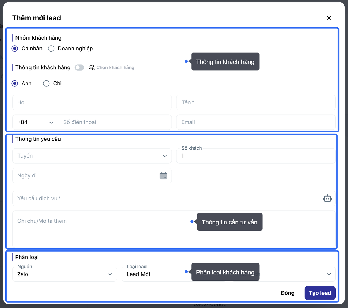
Task: Click the Thông tin yêu cầu heading
Action: (38, 139)
